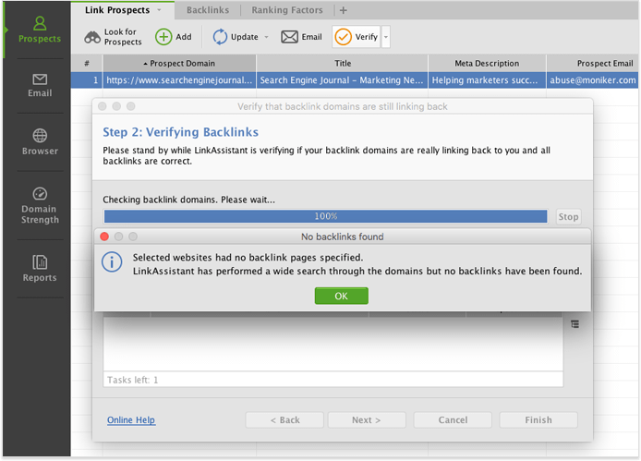Click the # column header
The image size is (641, 461).
click(x=87, y=64)
